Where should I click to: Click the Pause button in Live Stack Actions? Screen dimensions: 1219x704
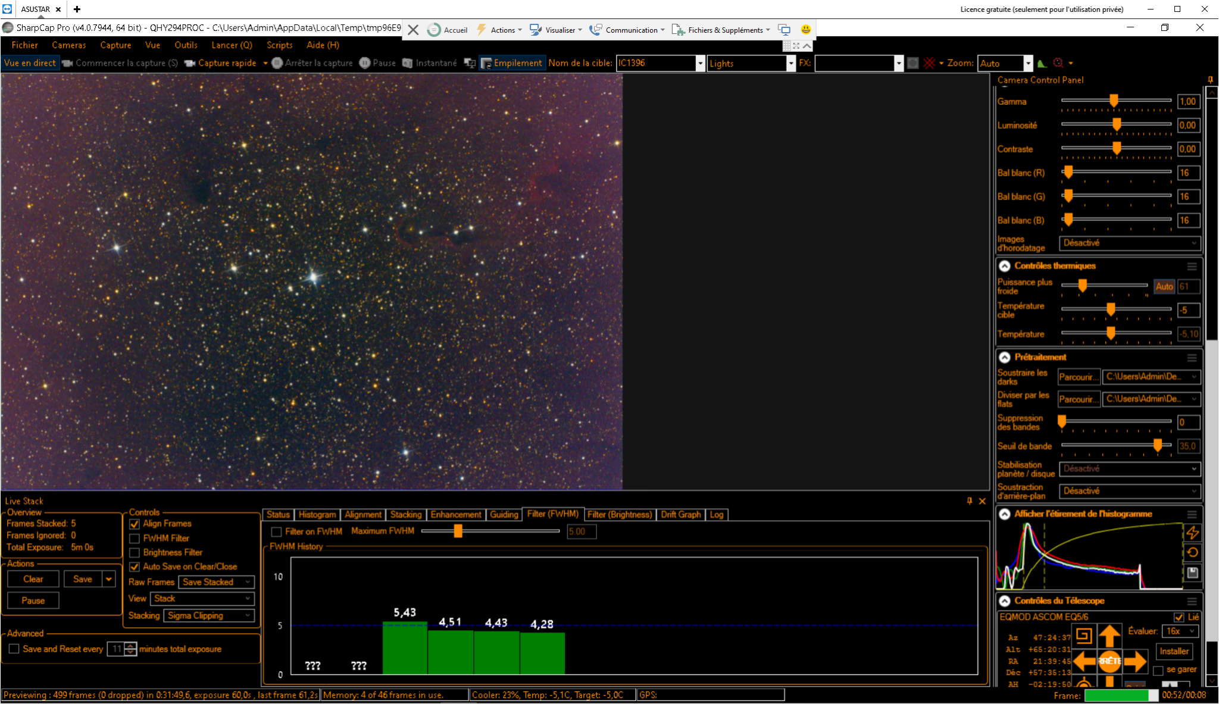pyautogui.click(x=33, y=600)
